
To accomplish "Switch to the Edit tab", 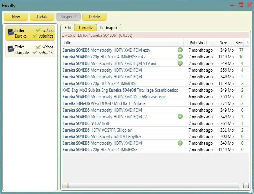I will pyautogui.click(x=68, y=28).
